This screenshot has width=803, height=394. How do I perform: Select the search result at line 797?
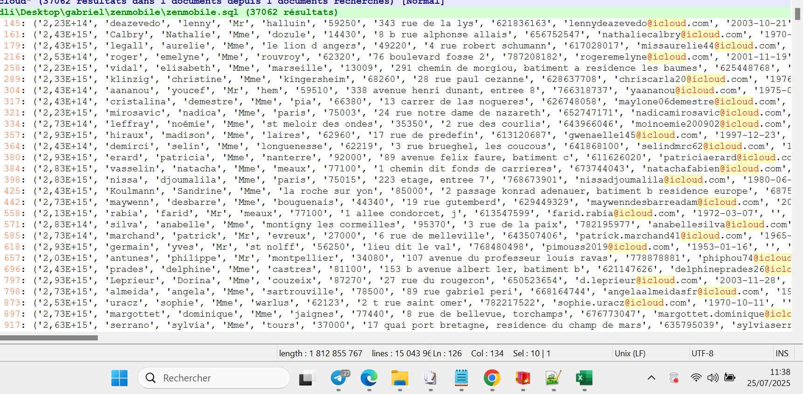tap(396, 280)
